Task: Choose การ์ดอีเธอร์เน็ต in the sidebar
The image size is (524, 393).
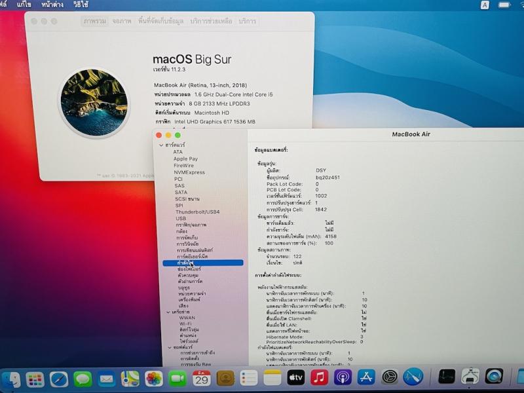Action: click(x=193, y=256)
